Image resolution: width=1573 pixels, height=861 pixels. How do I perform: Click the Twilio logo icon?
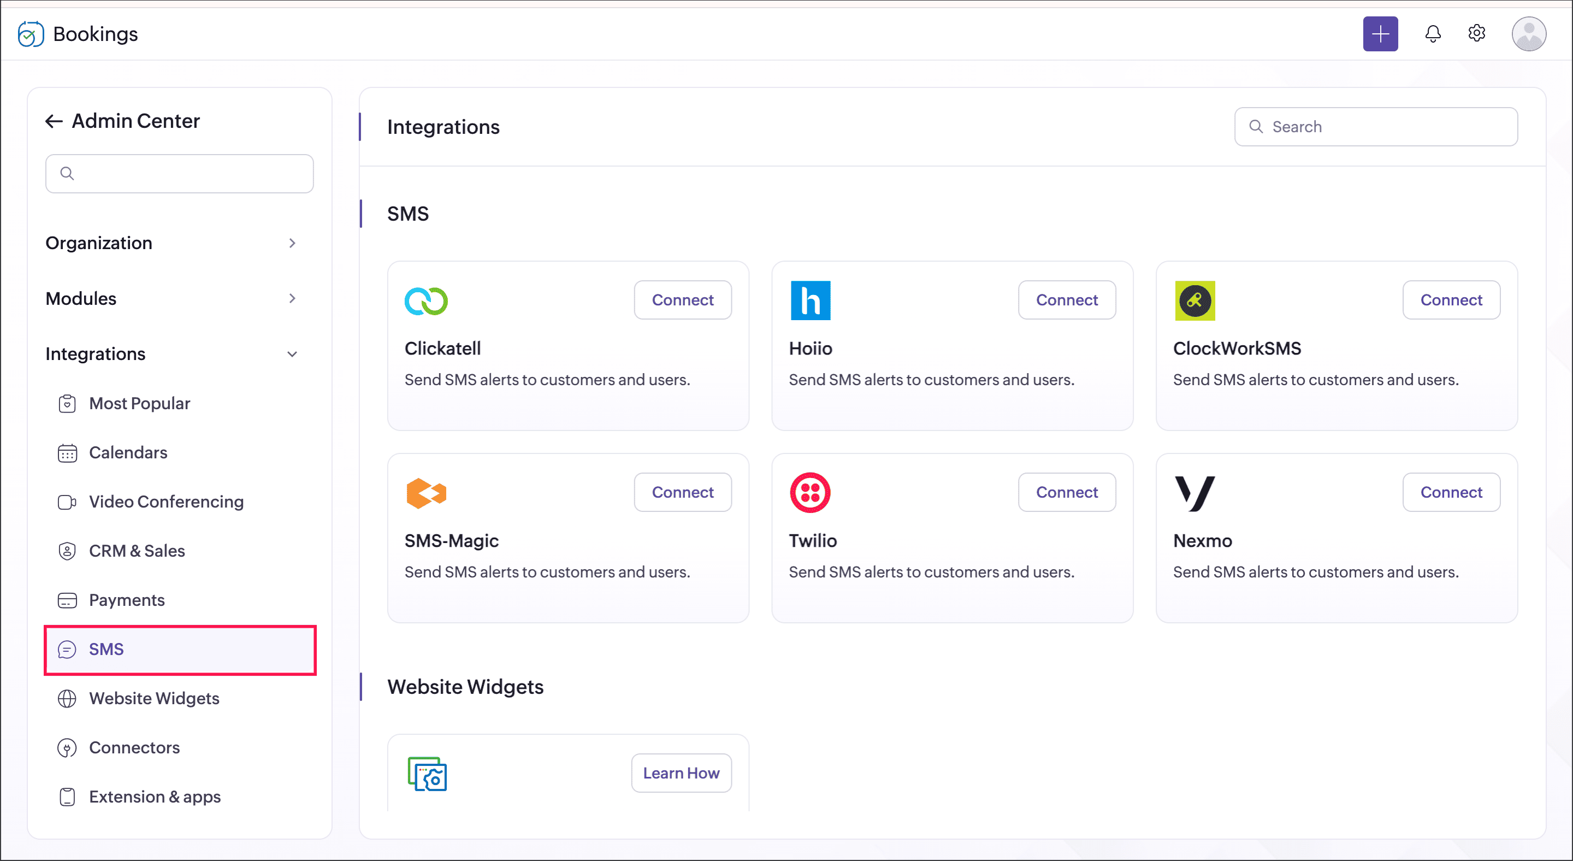[809, 492]
